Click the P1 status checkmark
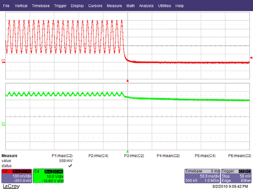The width and height of the screenshot is (253, 189). (x=70, y=166)
